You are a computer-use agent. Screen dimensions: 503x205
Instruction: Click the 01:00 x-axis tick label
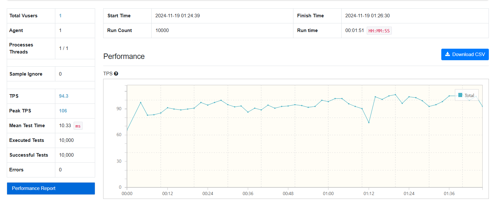pyautogui.click(x=328, y=193)
